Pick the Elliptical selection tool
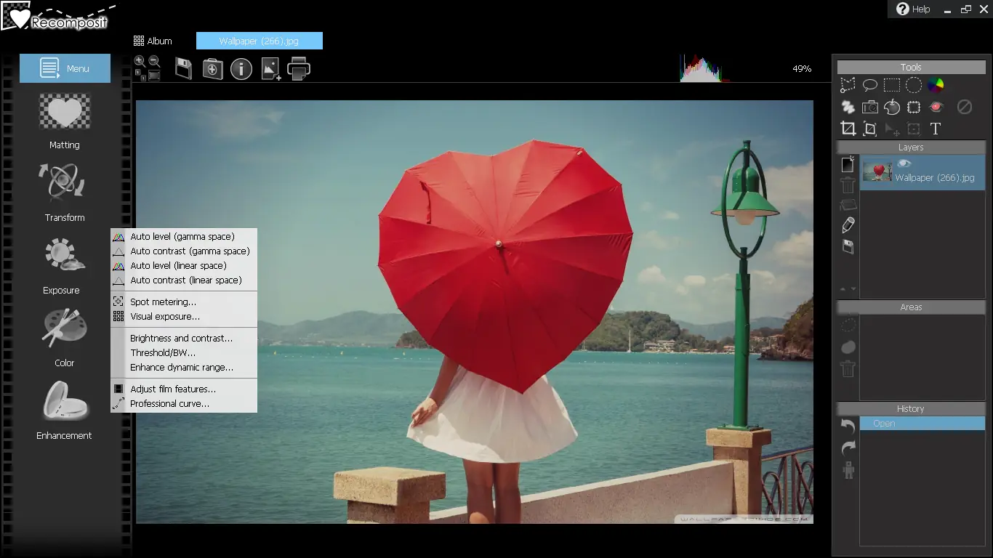Viewport: 993px width, 558px height. (914, 86)
